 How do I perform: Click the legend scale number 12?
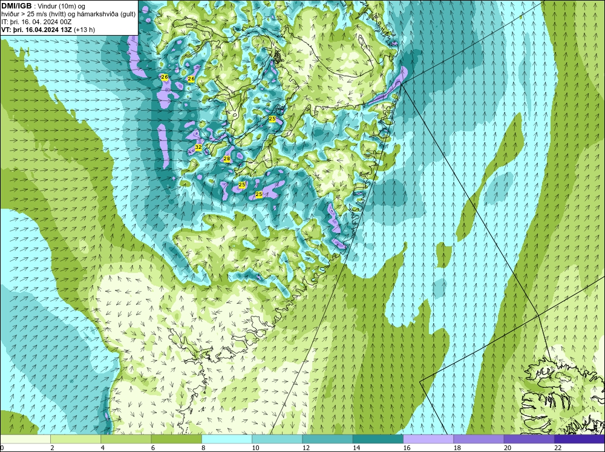[306, 448]
